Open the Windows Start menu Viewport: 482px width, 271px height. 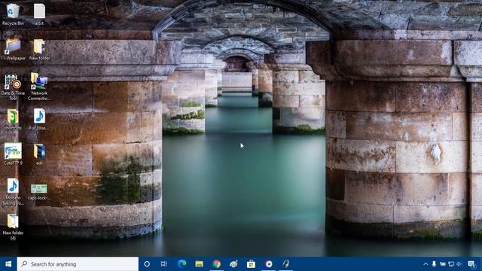8,264
